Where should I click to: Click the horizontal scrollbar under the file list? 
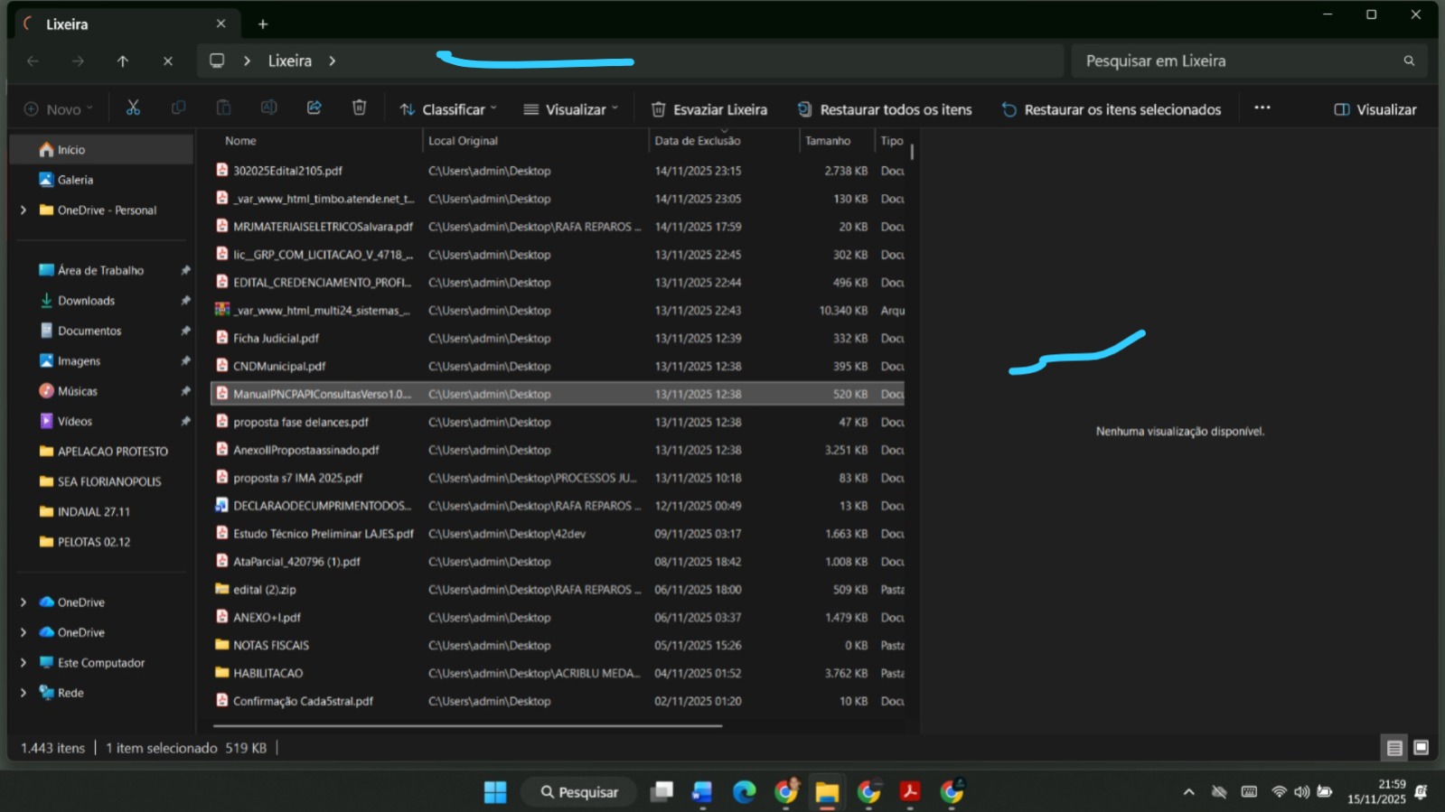coord(467,725)
